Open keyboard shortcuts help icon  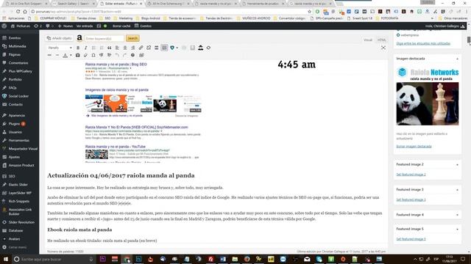pyautogui.click(x=132, y=56)
